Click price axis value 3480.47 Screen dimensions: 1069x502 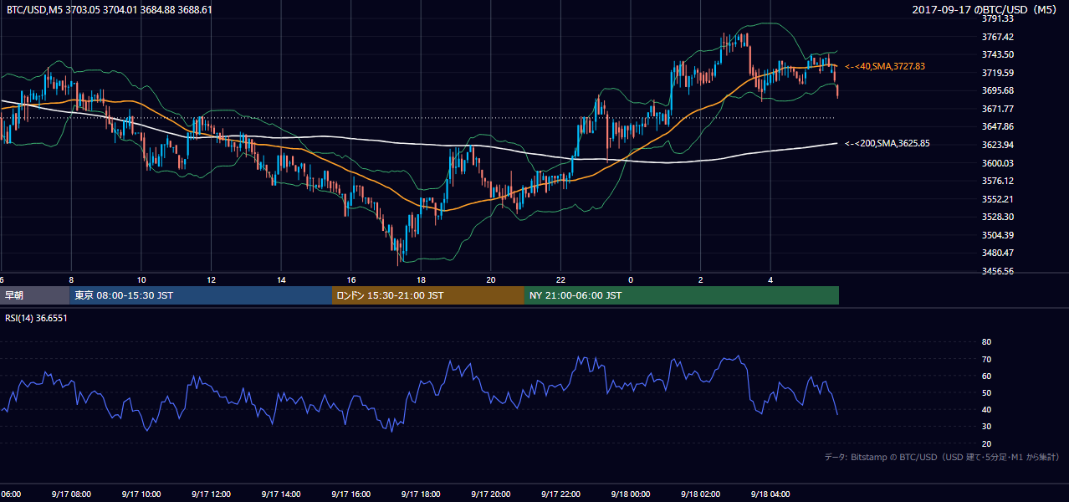coord(997,253)
